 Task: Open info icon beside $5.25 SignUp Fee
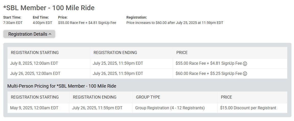(245, 74)
